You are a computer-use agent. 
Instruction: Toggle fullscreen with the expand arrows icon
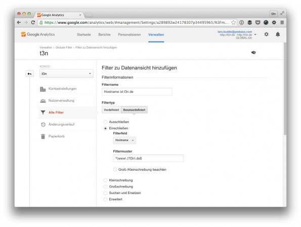tap(282, 14)
